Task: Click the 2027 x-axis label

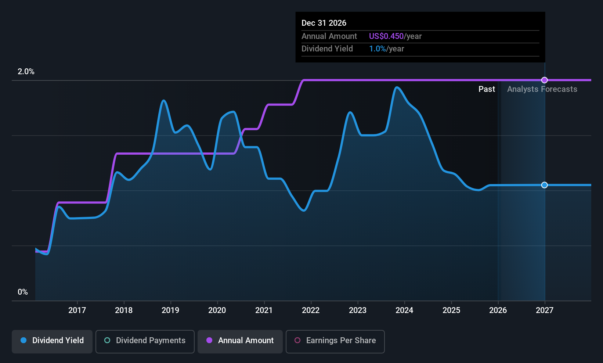Action: pos(545,310)
